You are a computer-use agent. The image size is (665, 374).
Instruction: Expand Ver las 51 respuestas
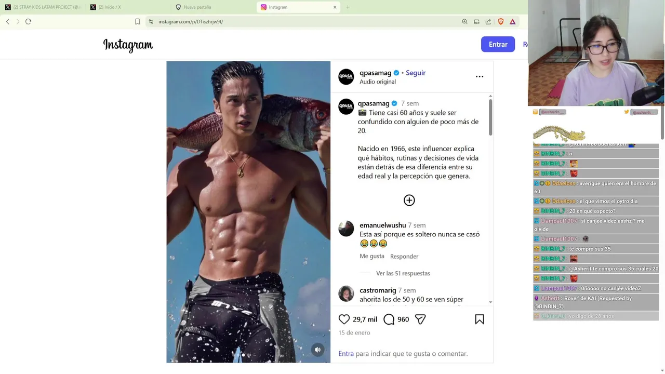403,273
